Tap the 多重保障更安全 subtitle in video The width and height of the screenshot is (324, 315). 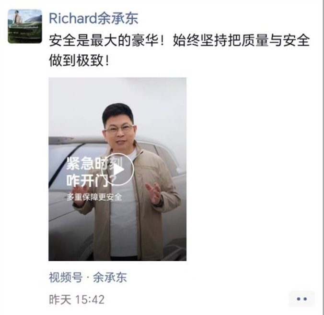coord(94,197)
